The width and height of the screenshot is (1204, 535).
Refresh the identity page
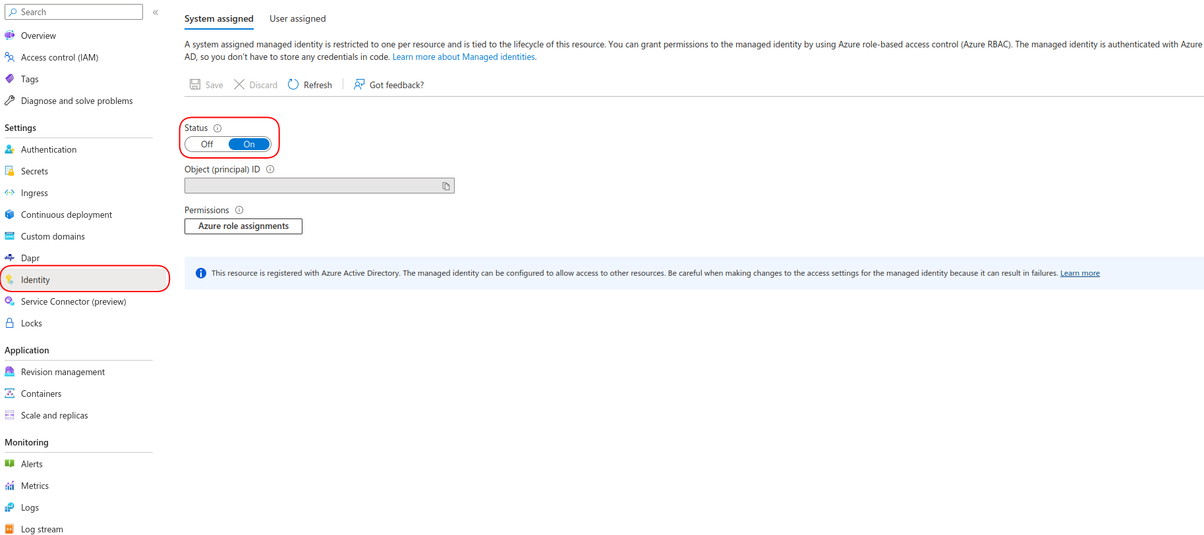pyautogui.click(x=310, y=85)
